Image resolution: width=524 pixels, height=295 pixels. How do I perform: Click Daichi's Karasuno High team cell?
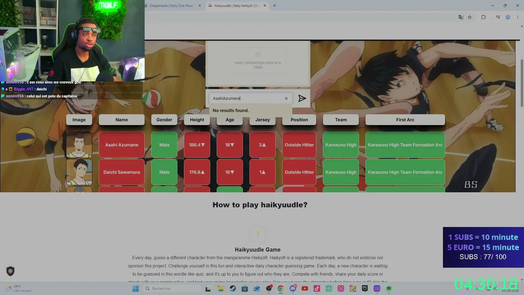[341, 172]
